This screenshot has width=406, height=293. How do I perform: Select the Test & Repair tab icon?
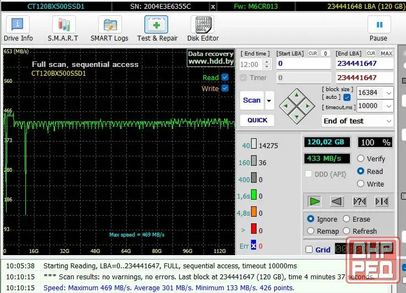click(x=156, y=24)
